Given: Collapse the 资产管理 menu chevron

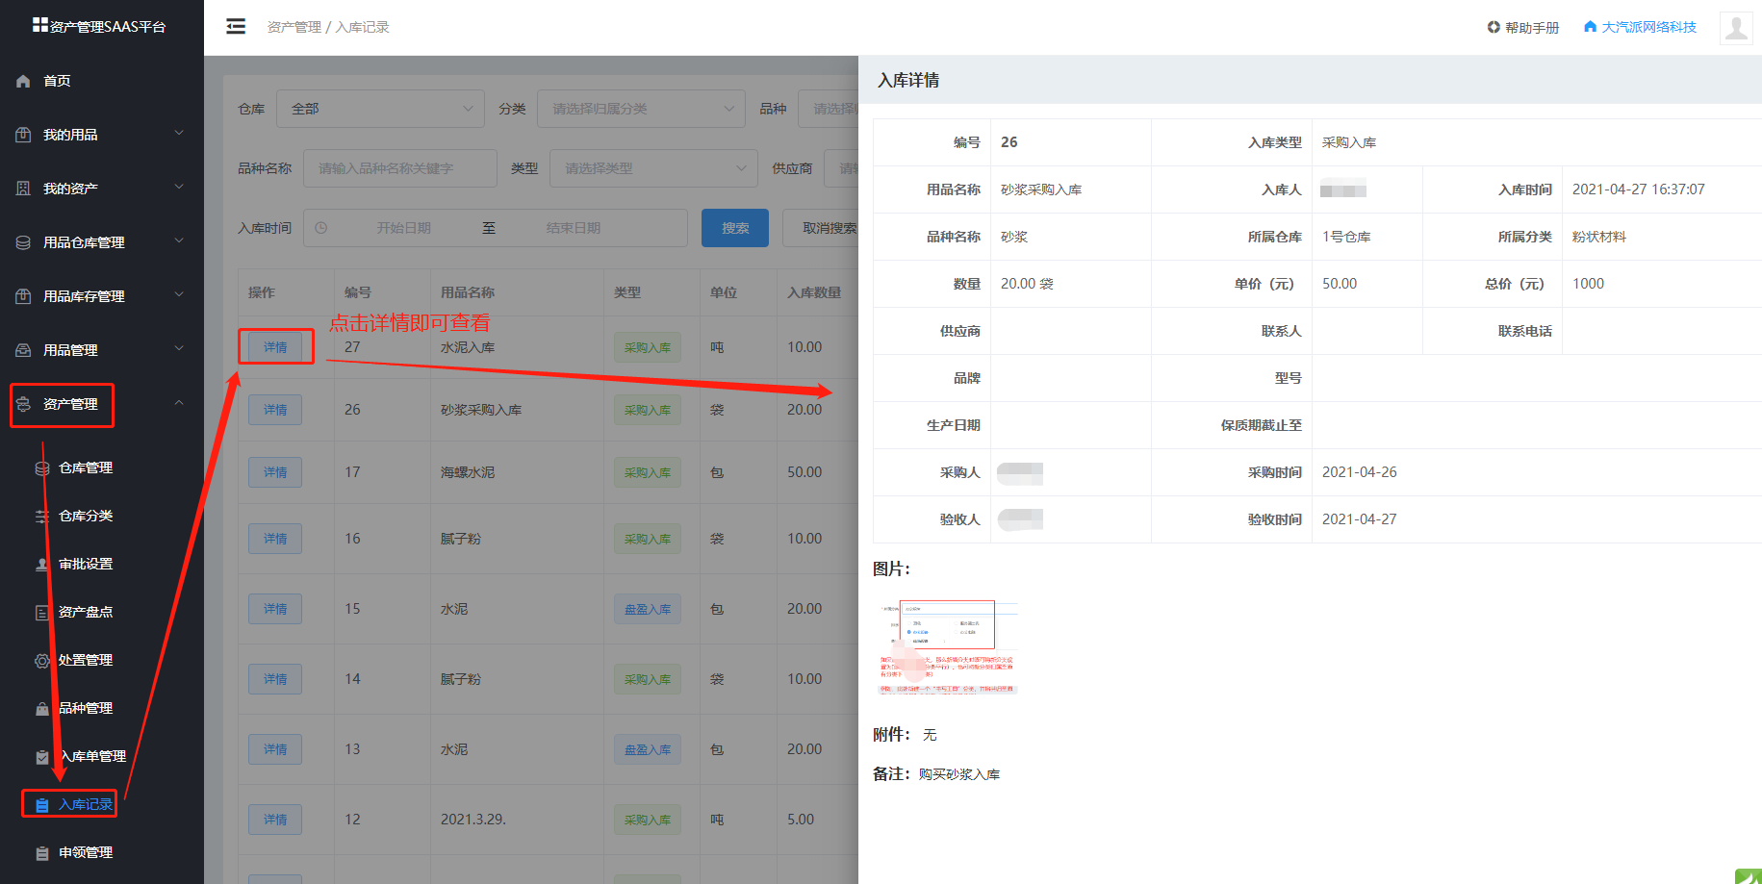Looking at the screenshot, I should pos(179,403).
